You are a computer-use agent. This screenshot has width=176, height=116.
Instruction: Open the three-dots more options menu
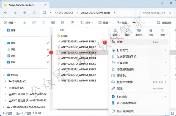134,23
